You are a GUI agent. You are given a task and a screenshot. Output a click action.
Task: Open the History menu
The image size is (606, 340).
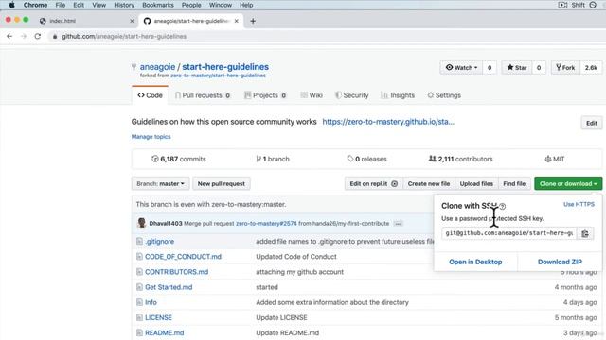tap(124, 5)
